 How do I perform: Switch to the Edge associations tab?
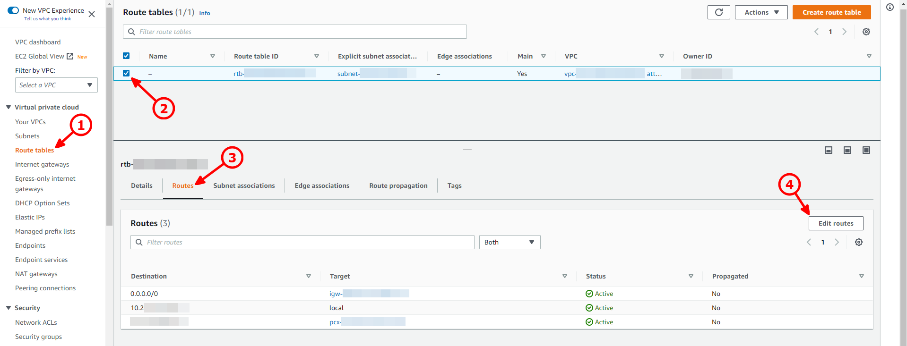(x=322, y=186)
